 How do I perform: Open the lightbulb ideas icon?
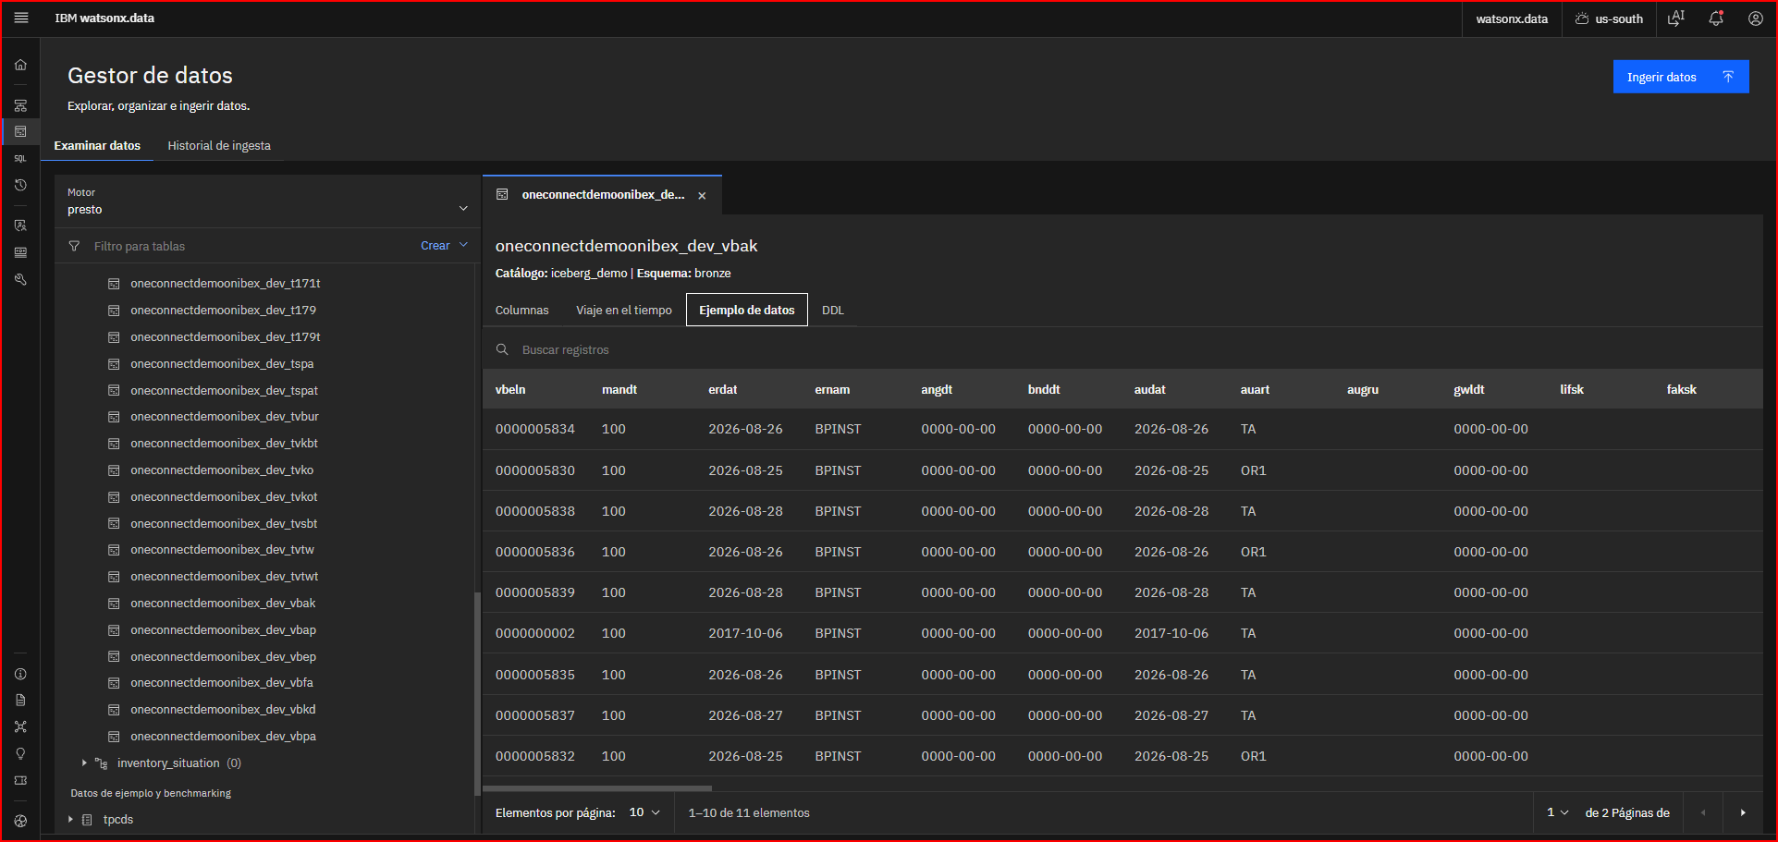pyautogui.click(x=20, y=753)
